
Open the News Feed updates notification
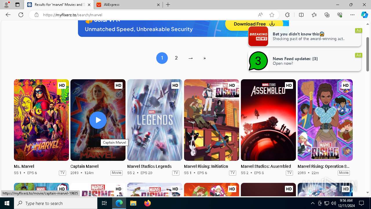pyautogui.click(x=305, y=61)
